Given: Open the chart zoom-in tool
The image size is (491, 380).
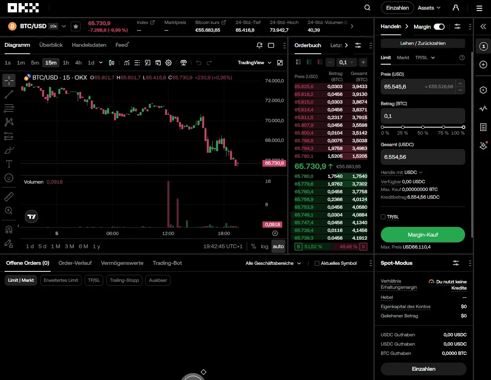Looking at the screenshot, I should [x=9, y=210].
